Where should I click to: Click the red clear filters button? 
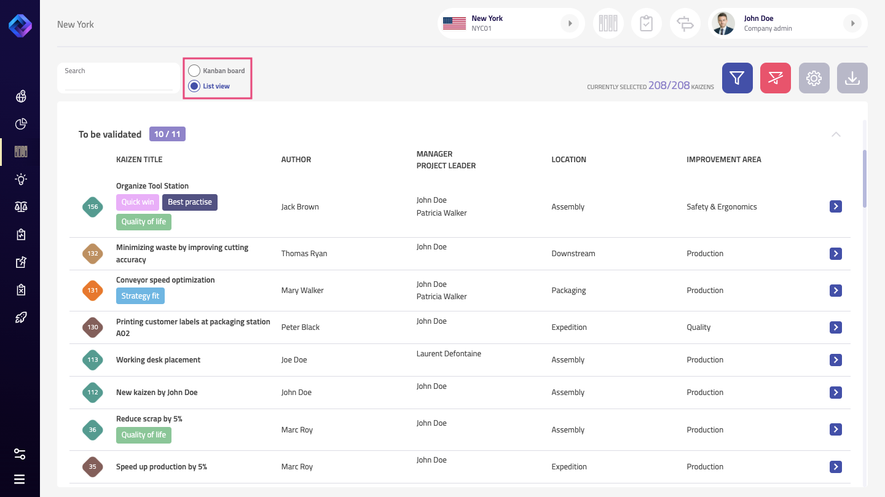775,78
